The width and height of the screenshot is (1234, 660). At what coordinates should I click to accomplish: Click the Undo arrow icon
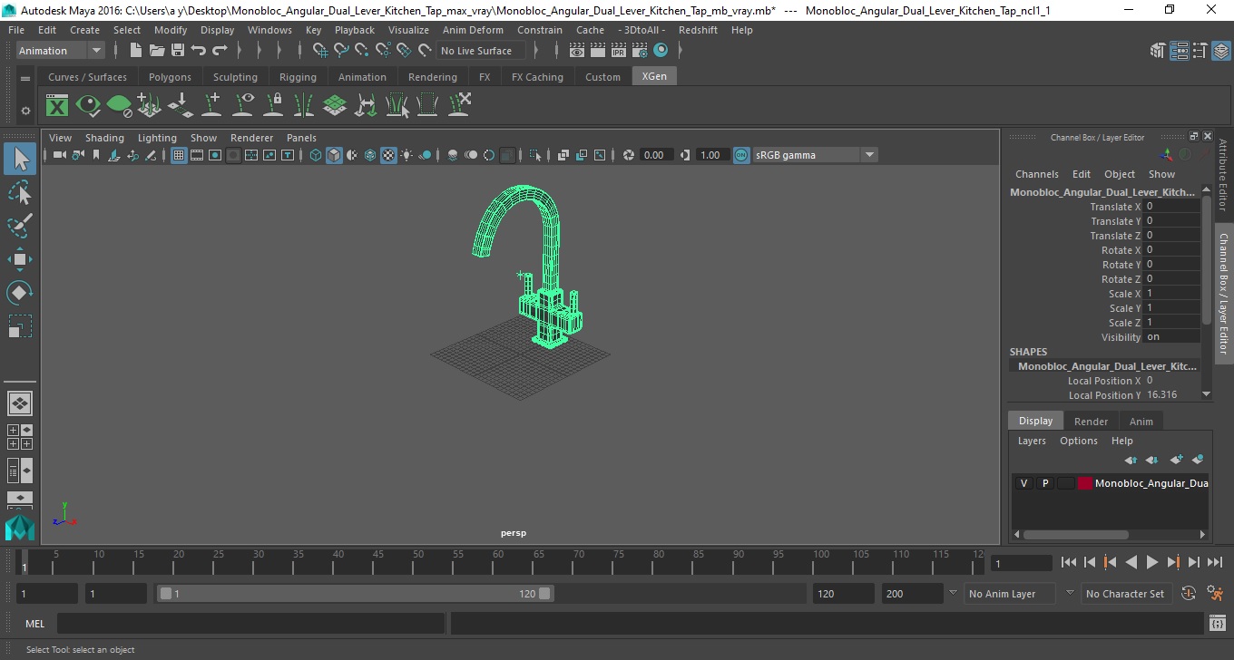199,51
